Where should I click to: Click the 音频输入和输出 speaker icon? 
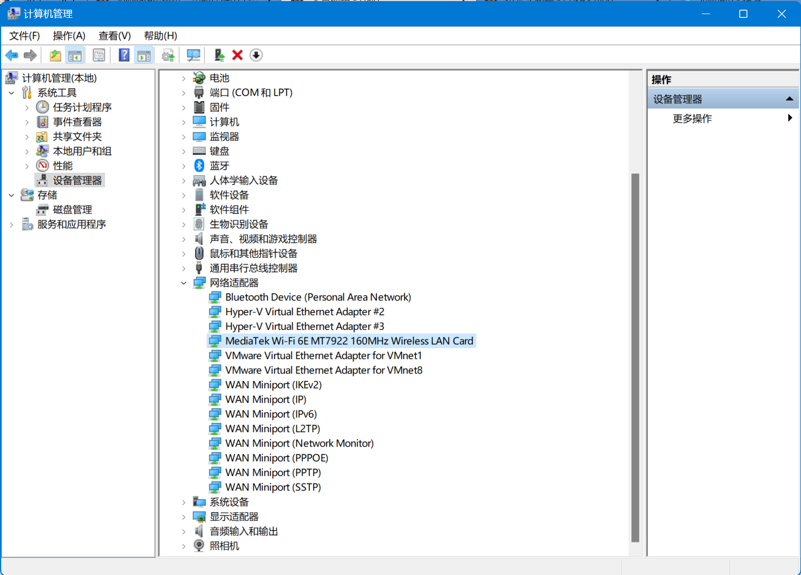(199, 531)
